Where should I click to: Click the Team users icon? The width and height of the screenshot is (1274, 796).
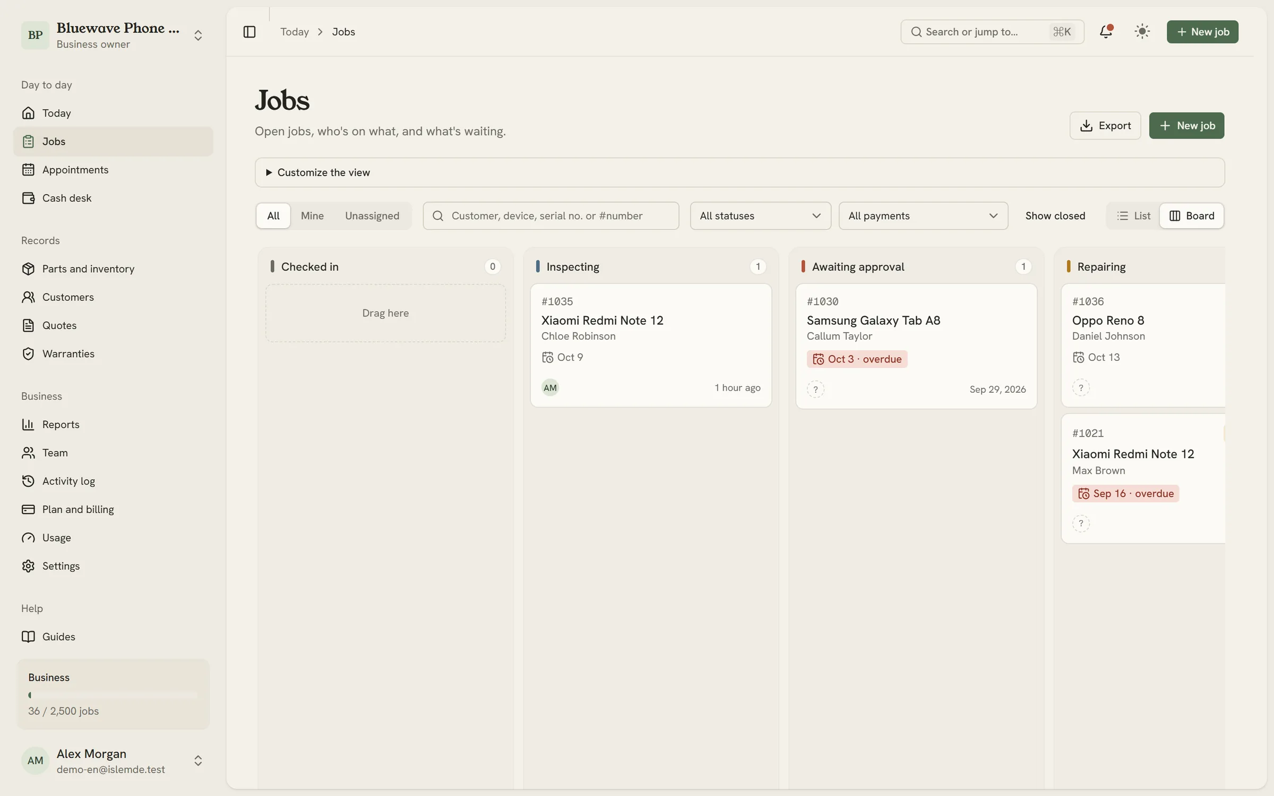28,453
